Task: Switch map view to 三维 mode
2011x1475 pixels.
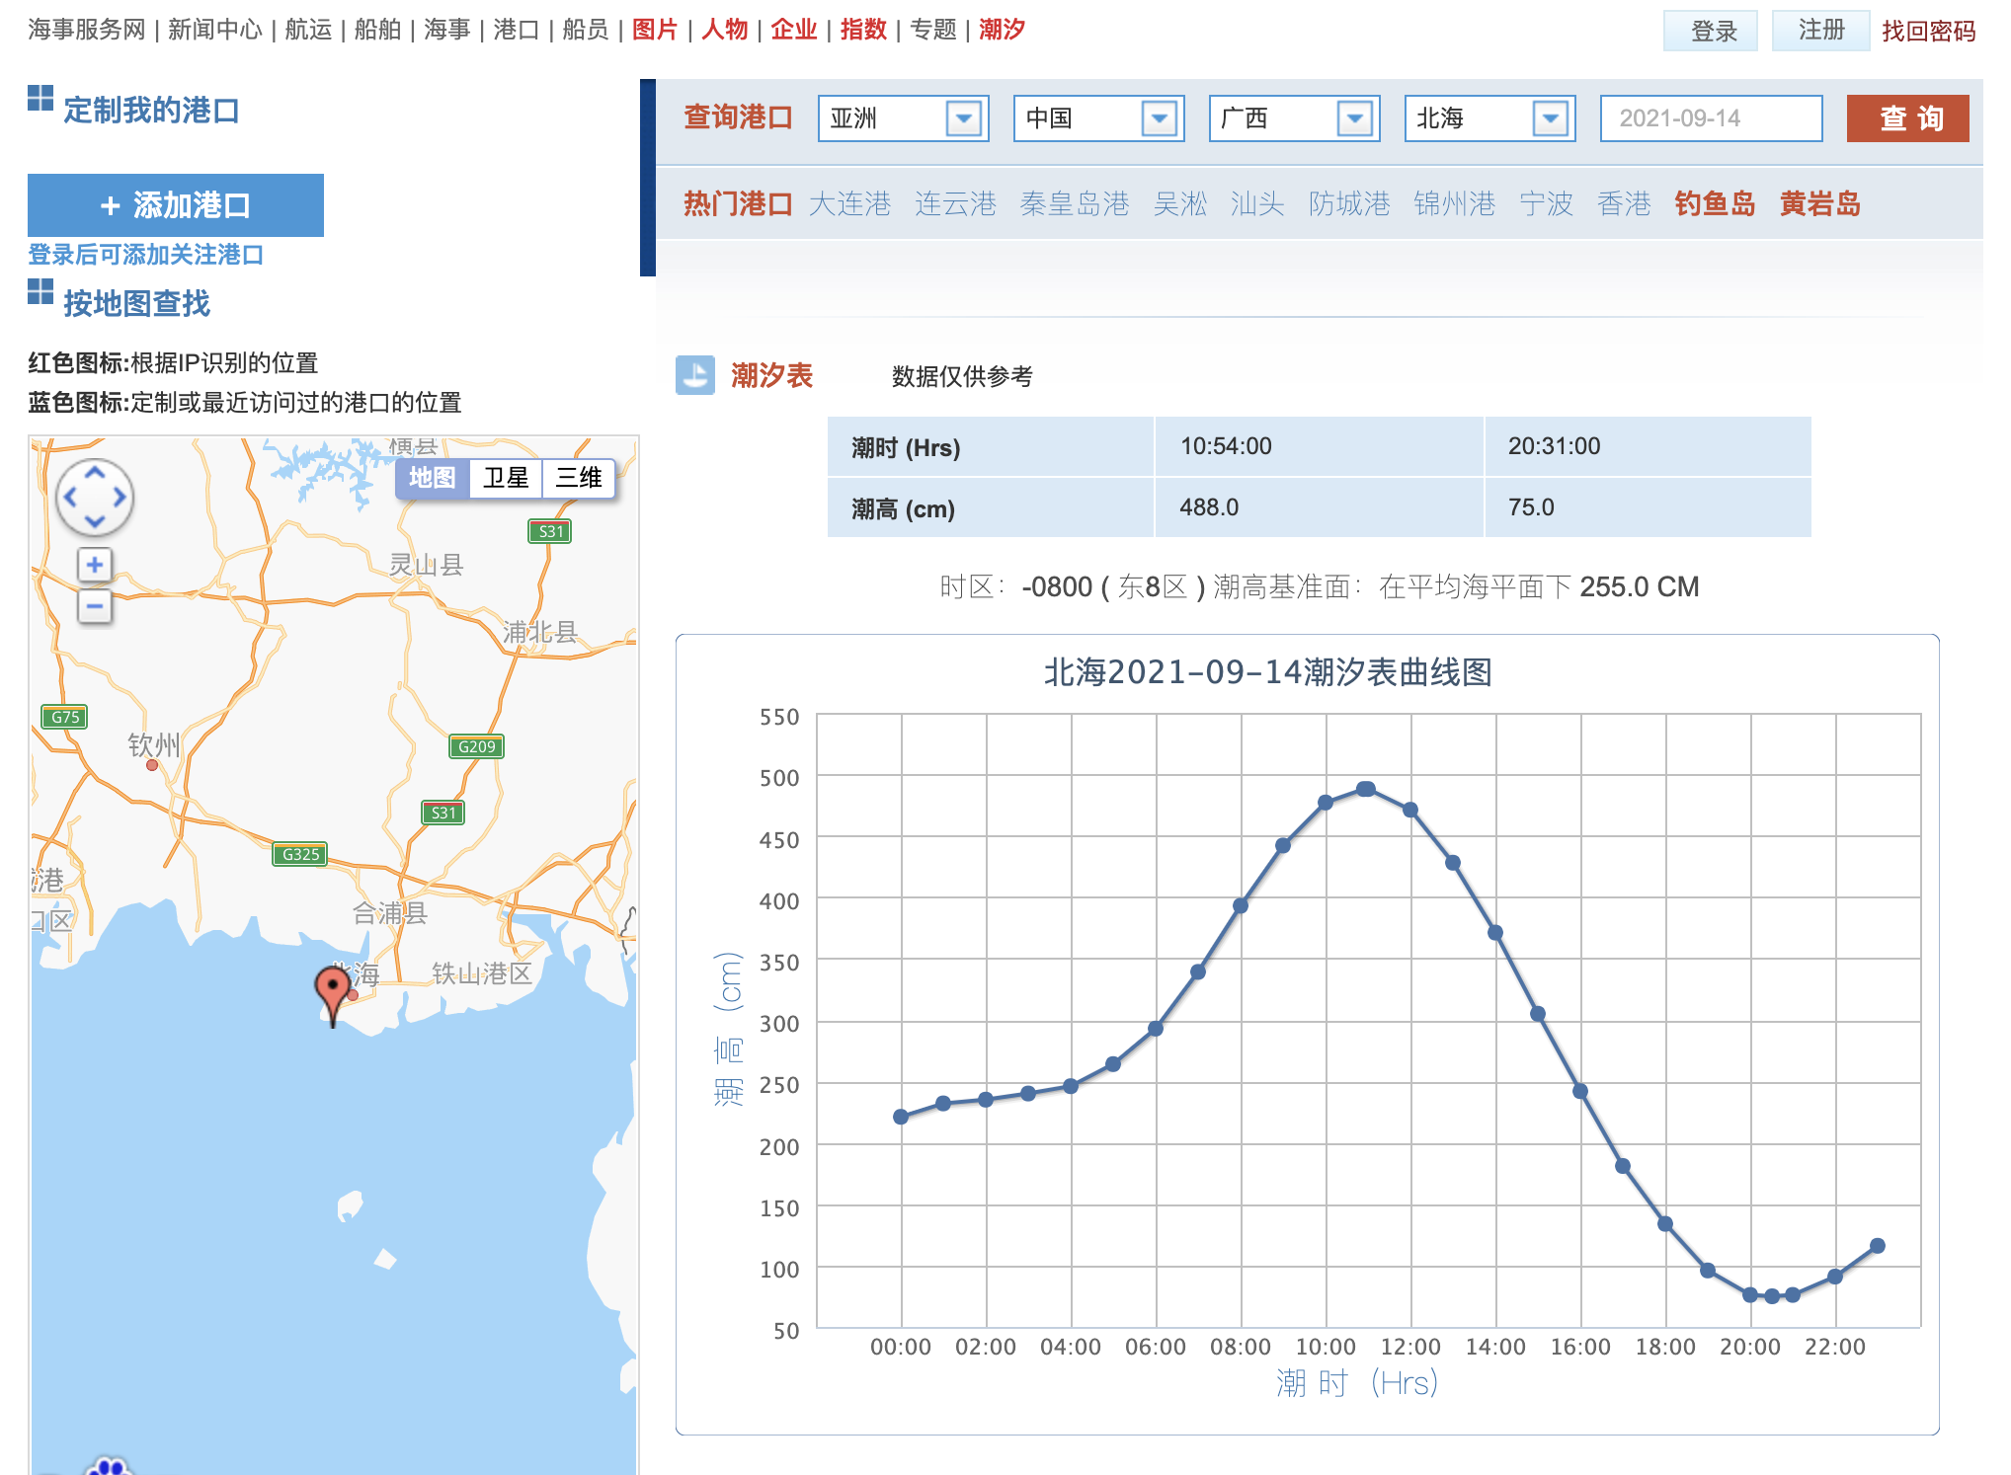Action: coord(579,479)
